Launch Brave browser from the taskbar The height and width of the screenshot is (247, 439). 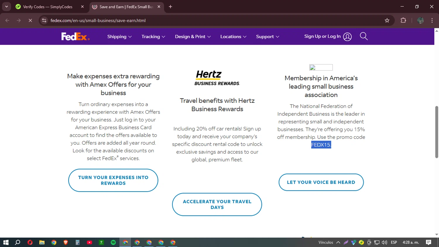coord(66,242)
